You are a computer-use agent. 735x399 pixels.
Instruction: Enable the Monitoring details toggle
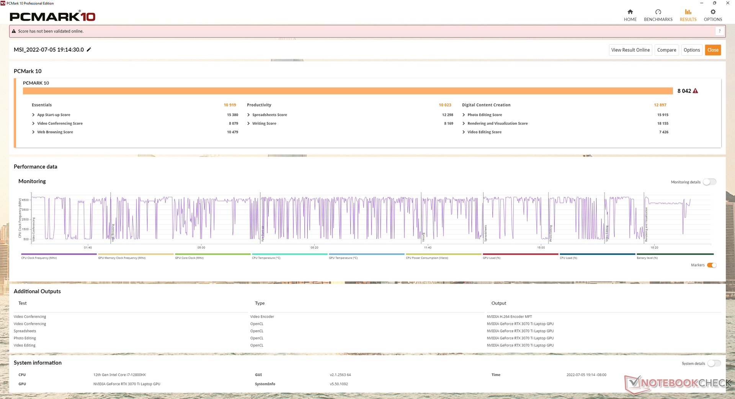tap(709, 182)
